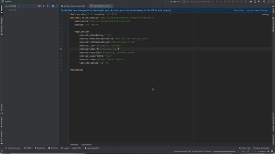Click the <application tag text
The width and height of the screenshot is (275, 154).
point(82,32)
